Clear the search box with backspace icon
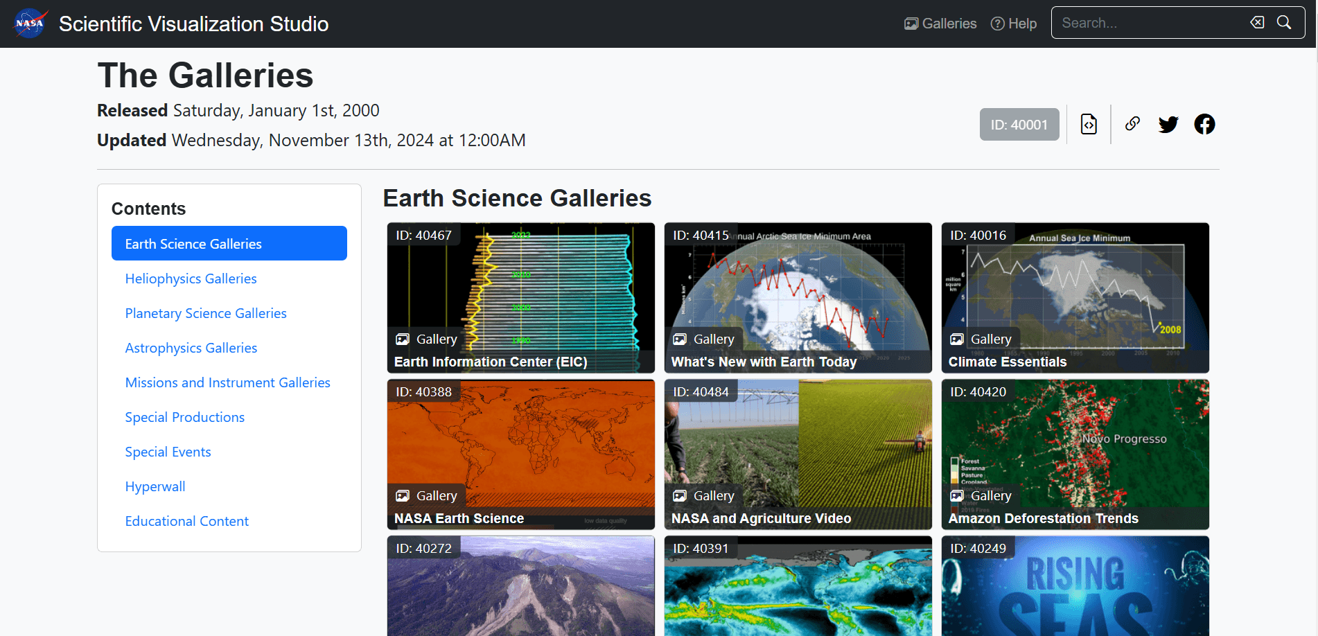 click(1257, 23)
